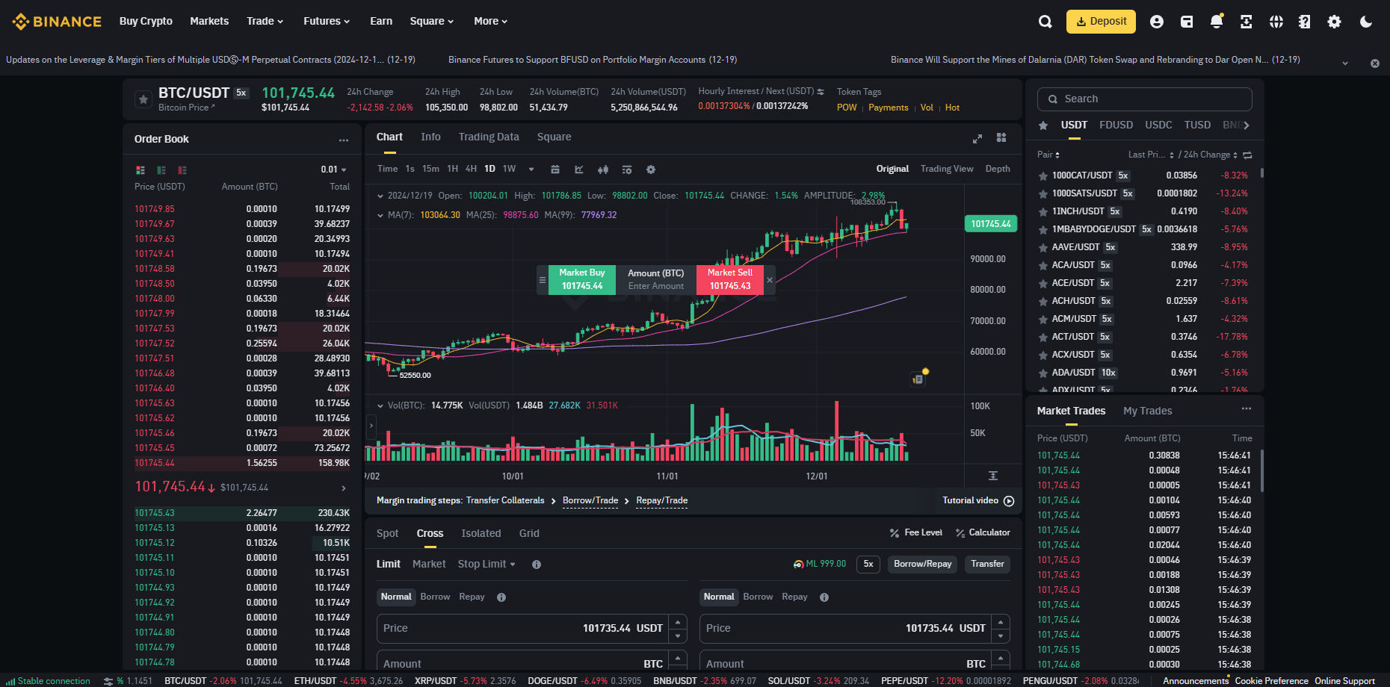Collapse the volume indicator chevron
The height and width of the screenshot is (687, 1390).
(x=380, y=405)
